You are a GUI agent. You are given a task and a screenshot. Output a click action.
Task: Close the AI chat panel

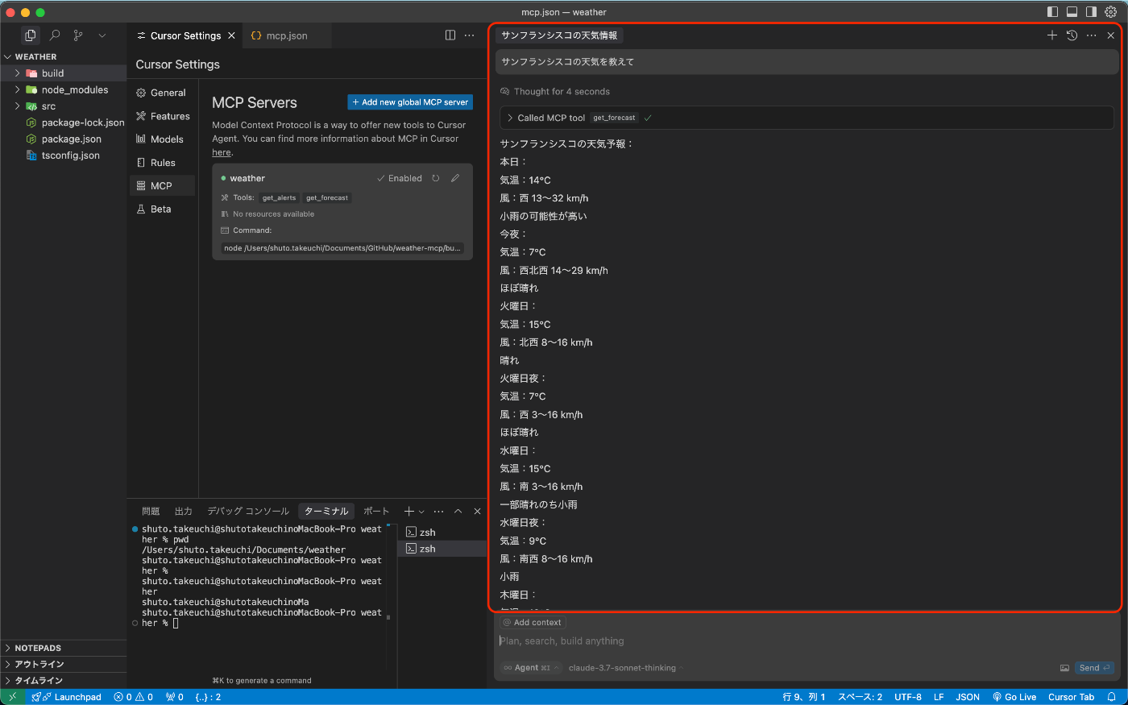coord(1111,35)
